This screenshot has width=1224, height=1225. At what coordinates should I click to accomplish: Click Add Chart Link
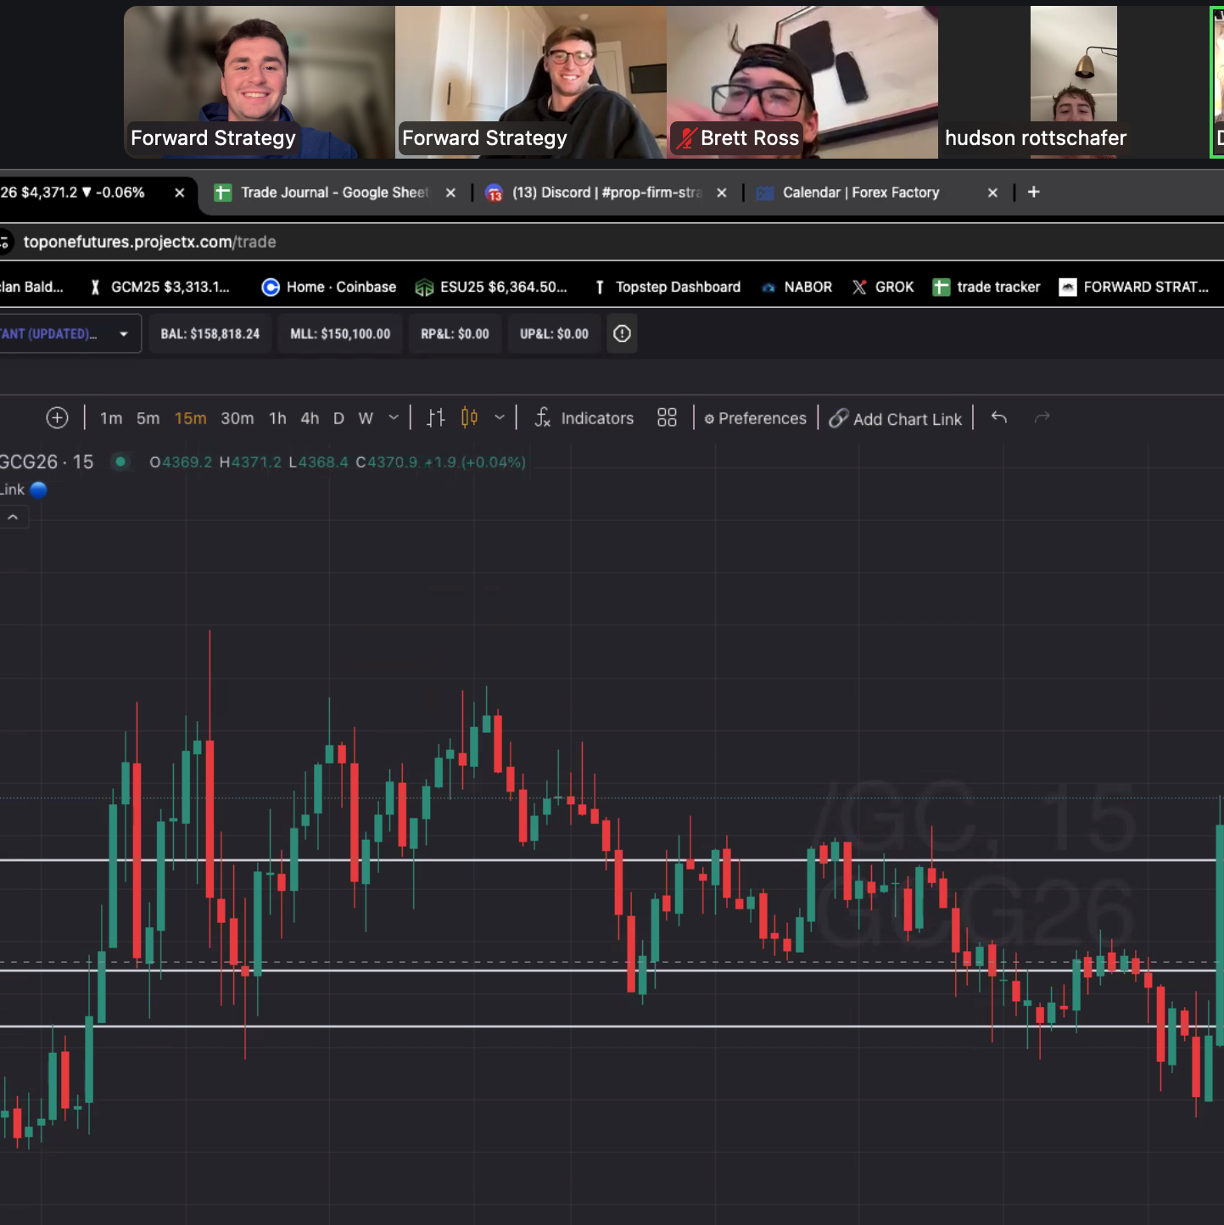pyautogui.click(x=896, y=417)
